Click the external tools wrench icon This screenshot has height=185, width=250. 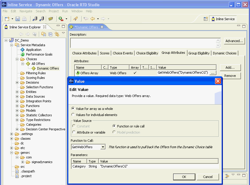tap(75, 19)
